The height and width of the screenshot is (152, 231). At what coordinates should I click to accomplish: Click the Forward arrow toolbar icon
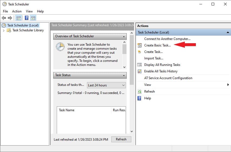10,18
